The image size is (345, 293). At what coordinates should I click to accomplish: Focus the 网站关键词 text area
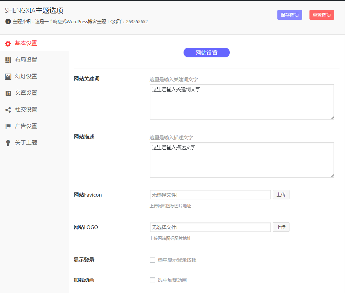tap(242, 102)
